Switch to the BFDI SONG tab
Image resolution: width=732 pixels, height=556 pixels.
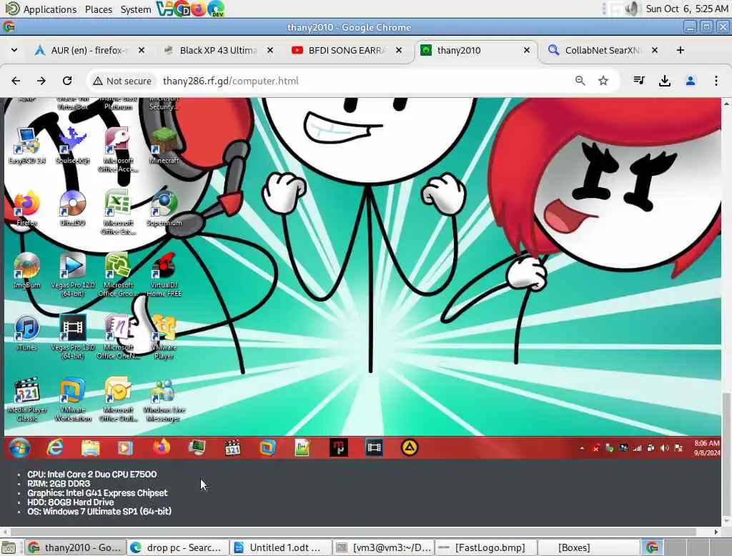tap(345, 50)
